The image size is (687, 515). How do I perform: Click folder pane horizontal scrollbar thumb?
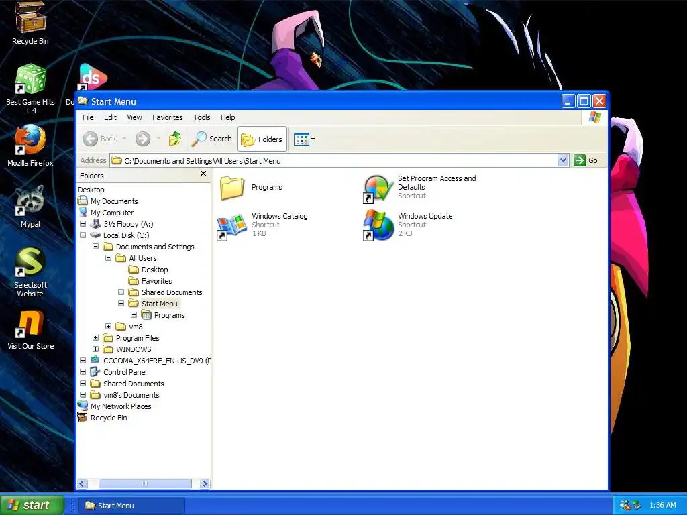click(x=145, y=483)
